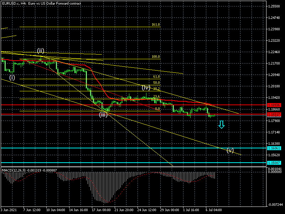Click the MACD -0.007244 scale value
The image size is (285, 214).
coord(275,204)
